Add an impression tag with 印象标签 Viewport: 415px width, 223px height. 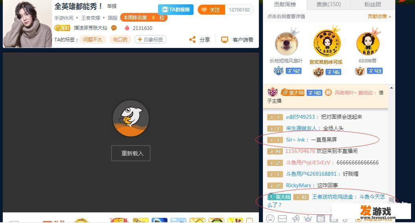pos(150,40)
